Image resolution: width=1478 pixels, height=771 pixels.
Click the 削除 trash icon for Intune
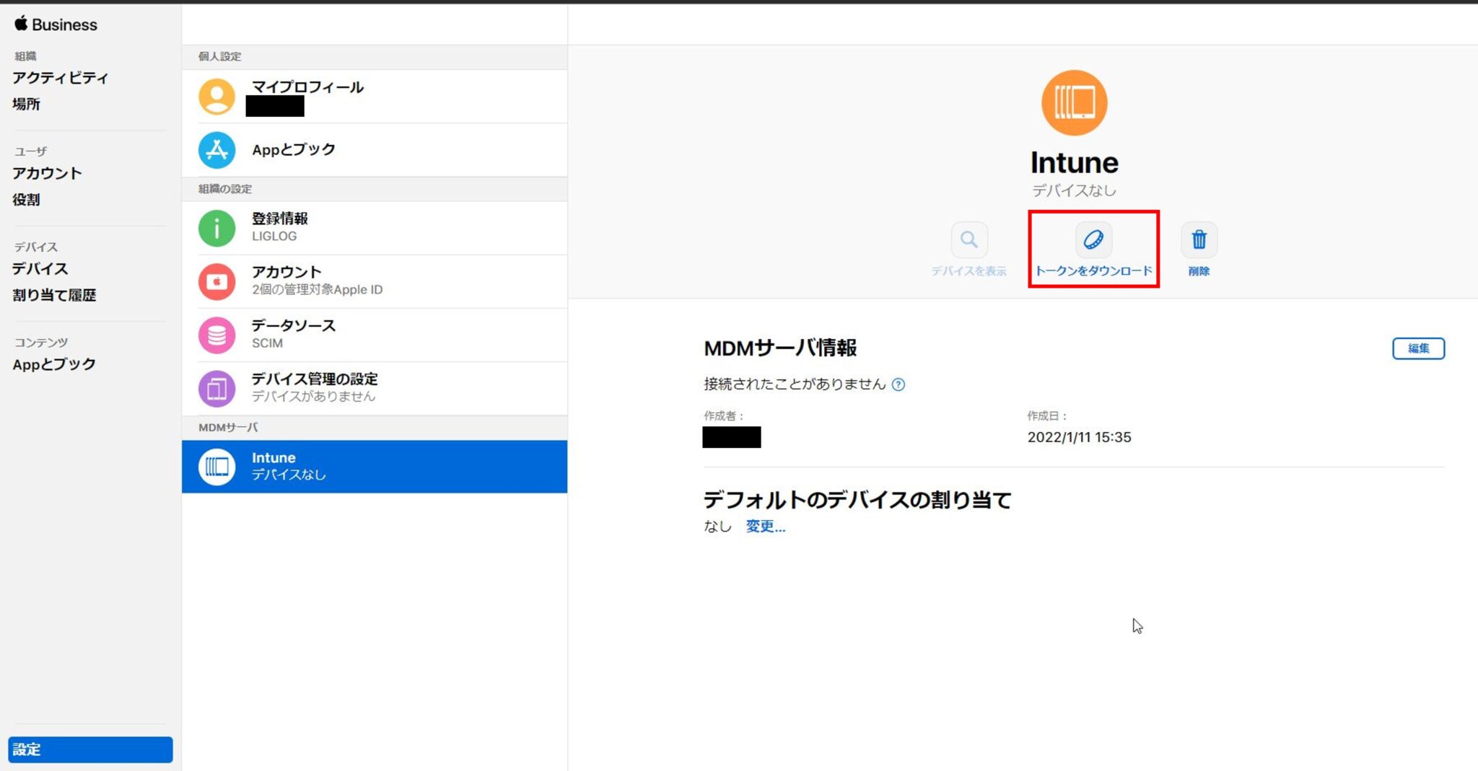pos(1198,240)
